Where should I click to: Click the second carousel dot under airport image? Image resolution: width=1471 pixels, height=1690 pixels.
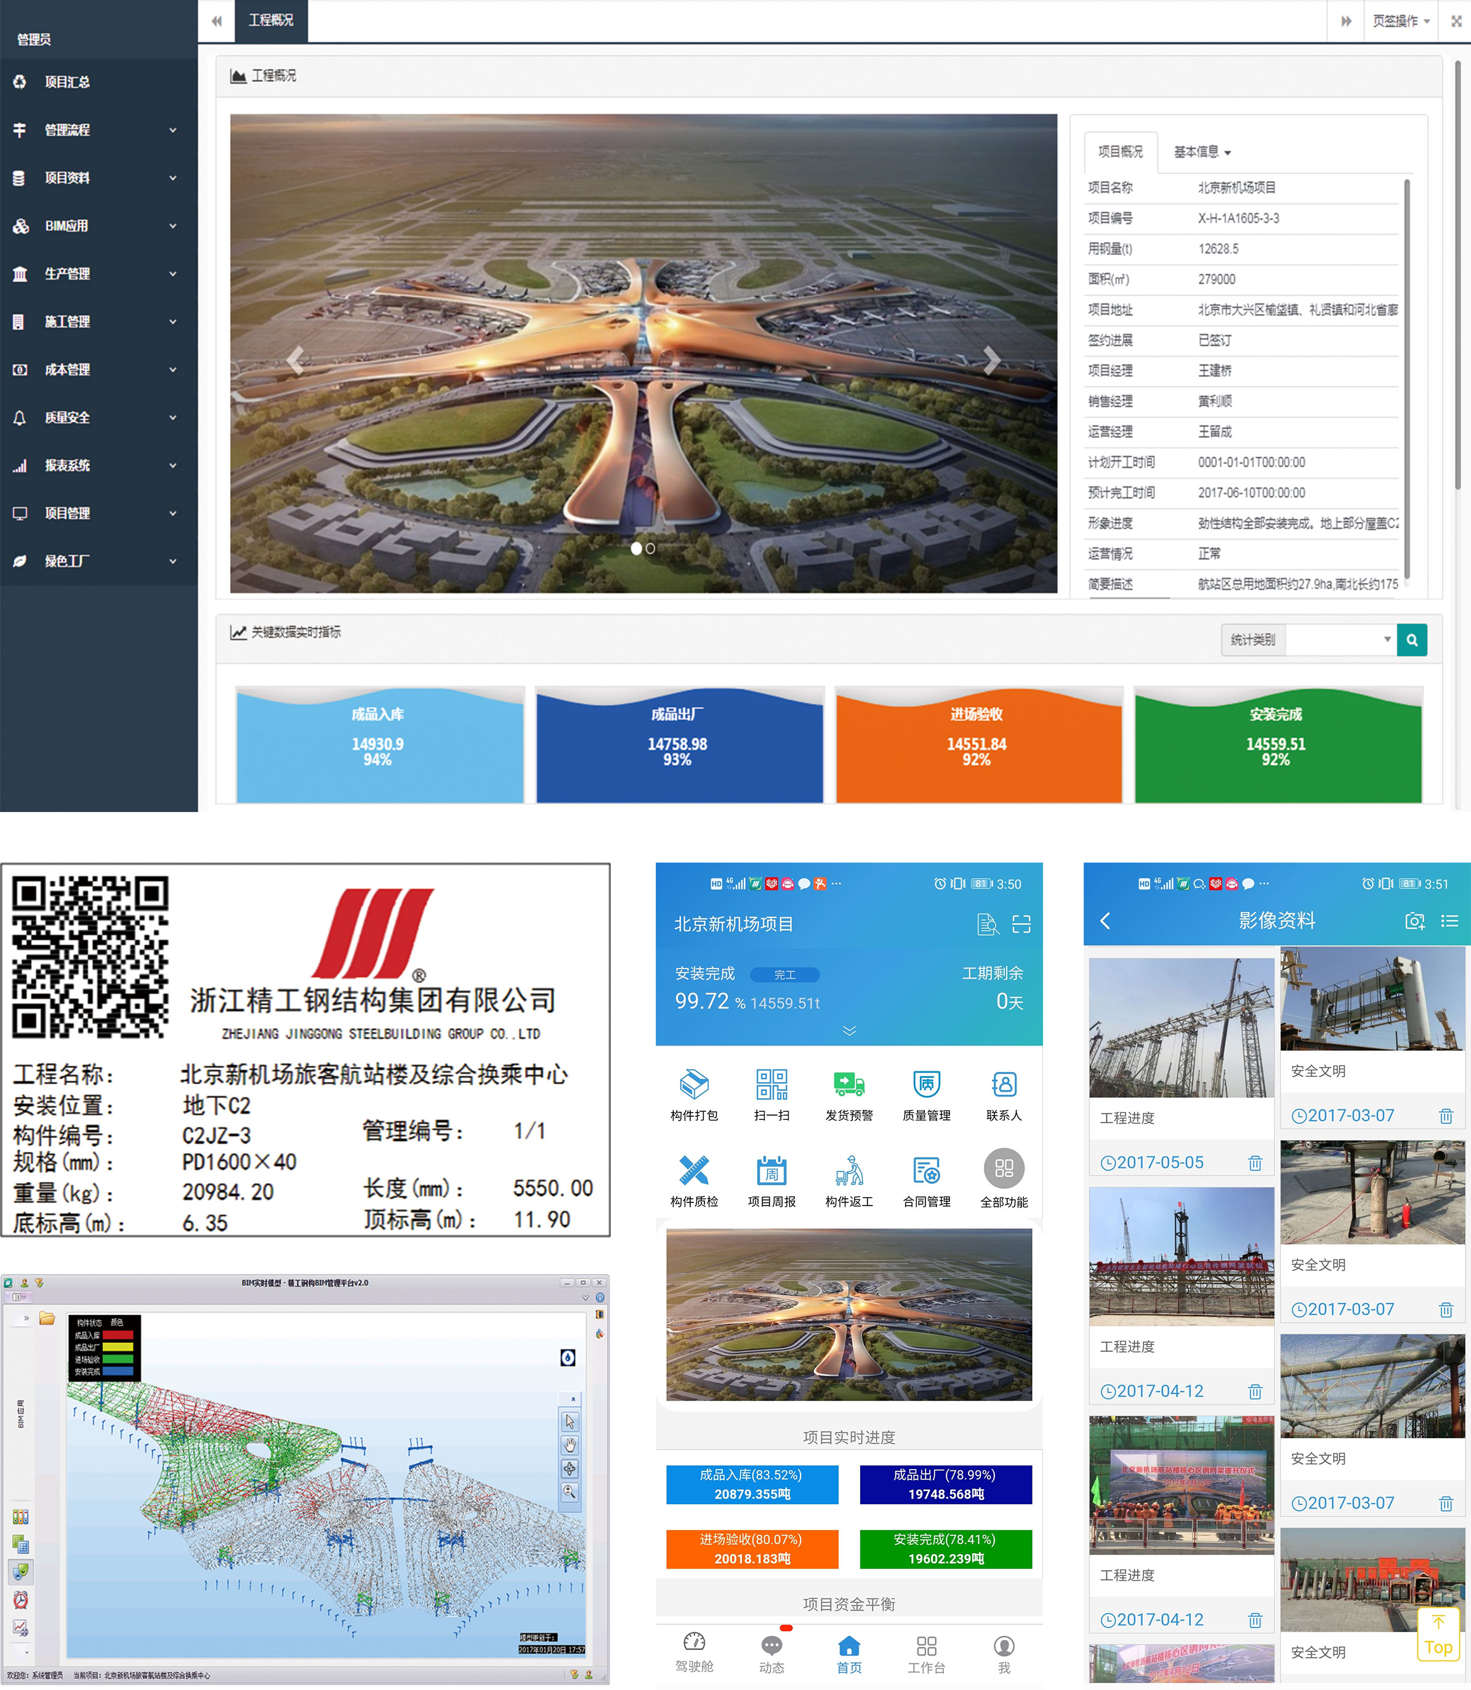click(650, 549)
